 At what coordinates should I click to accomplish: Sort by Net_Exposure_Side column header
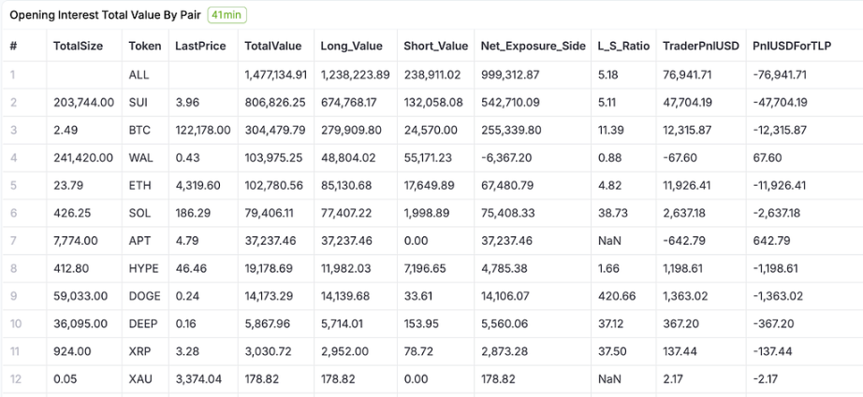click(x=533, y=46)
